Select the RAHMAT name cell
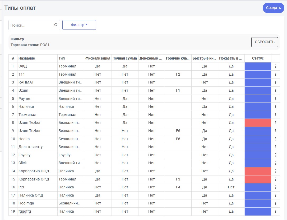The width and height of the screenshot is (287, 220). point(37,82)
